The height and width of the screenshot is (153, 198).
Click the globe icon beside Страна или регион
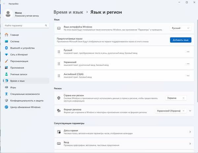59,98
